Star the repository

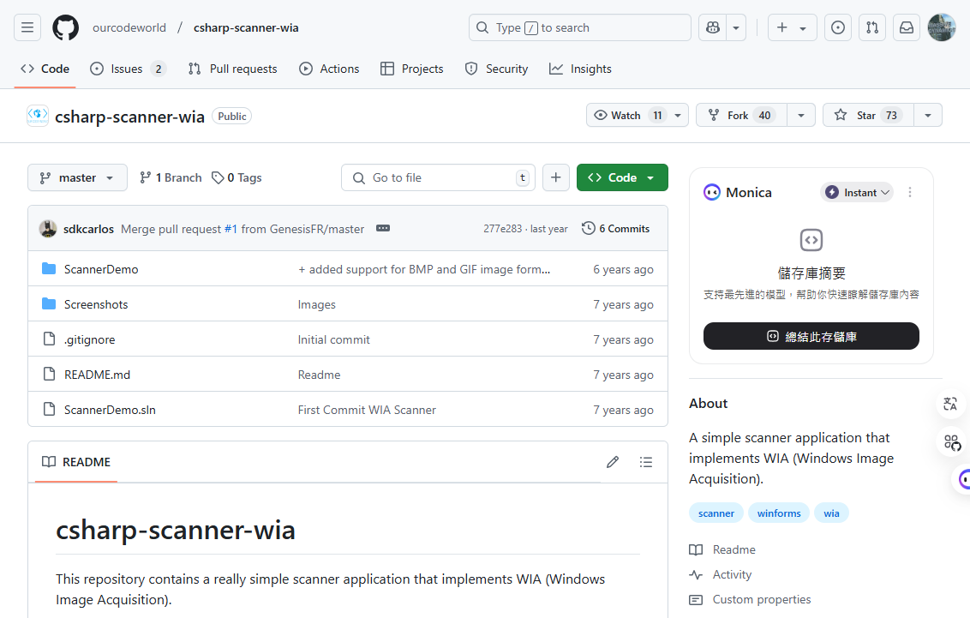click(x=868, y=115)
